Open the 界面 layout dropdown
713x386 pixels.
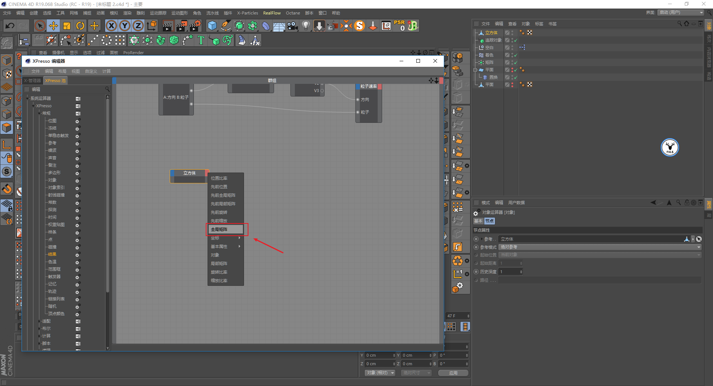681,13
